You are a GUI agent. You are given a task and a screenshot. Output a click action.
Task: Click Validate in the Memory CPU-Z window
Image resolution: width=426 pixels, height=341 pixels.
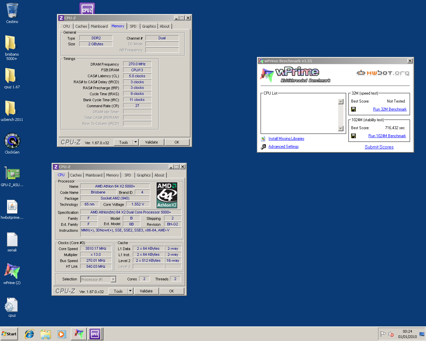pyautogui.click(x=151, y=142)
